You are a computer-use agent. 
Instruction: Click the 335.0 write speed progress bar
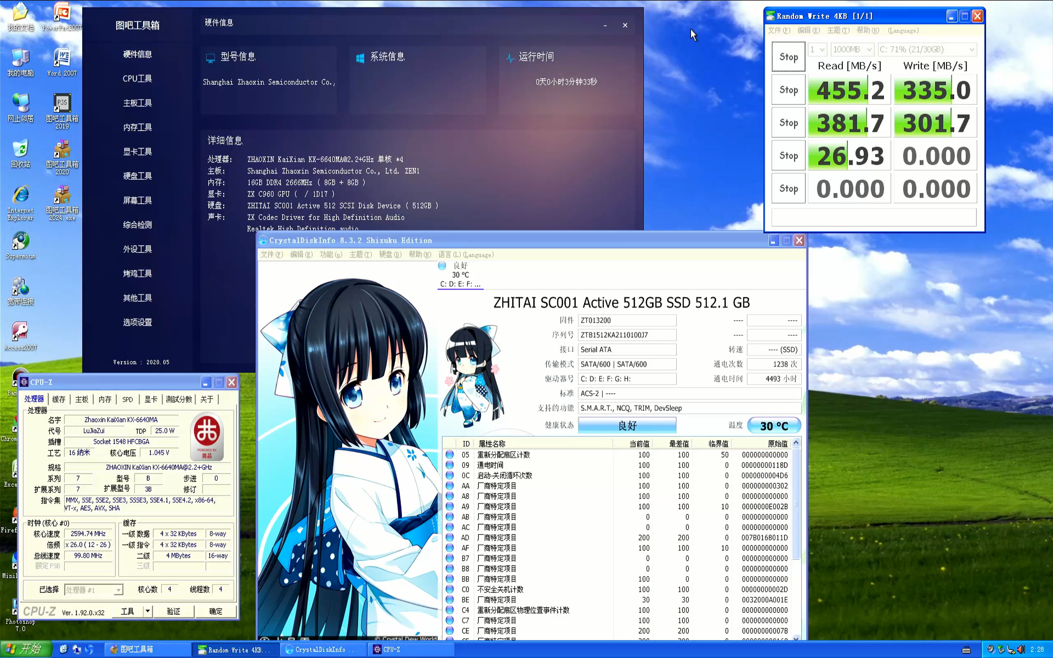935,90
